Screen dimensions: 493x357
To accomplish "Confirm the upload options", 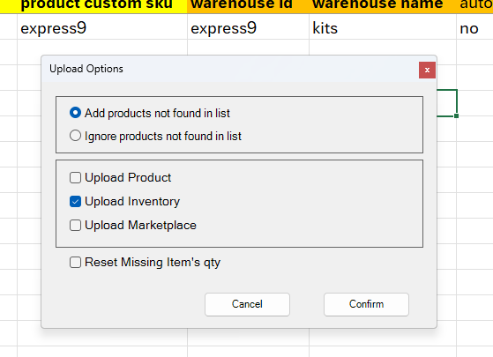I will [366, 304].
